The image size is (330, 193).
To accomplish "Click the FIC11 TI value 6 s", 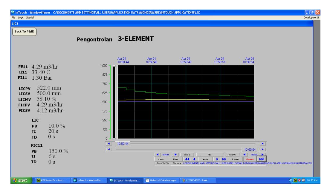I will (52, 156).
